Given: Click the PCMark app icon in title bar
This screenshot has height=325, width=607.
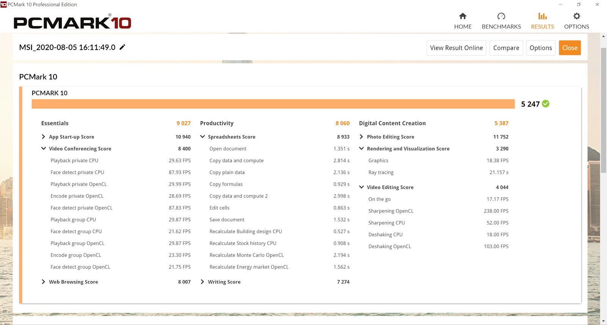Looking at the screenshot, I should (3, 5).
